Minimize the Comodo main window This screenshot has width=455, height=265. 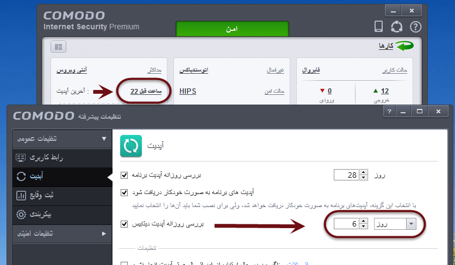coord(393,11)
